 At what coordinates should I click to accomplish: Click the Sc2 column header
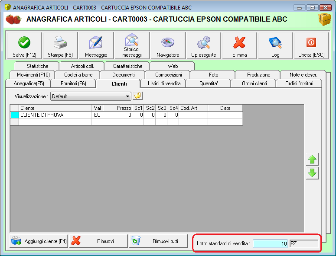coord(150,108)
